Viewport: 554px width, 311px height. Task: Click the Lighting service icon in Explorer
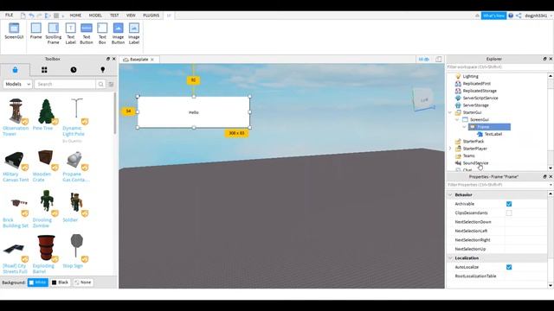tap(458, 76)
